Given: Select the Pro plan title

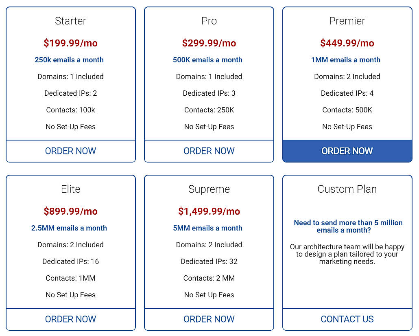Looking at the screenshot, I should pos(209,21).
